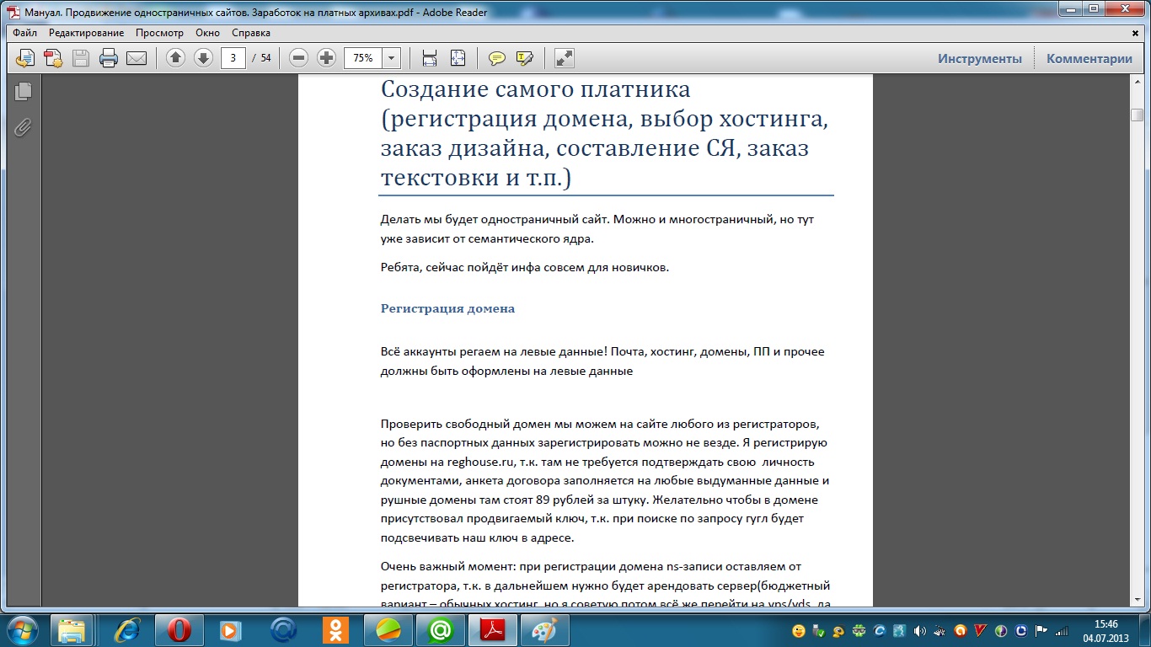The height and width of the screenshot is (647, 1151).
Task: Show page thumbnails panel icon
Action: pyautogui.click(x=23, y=91)
